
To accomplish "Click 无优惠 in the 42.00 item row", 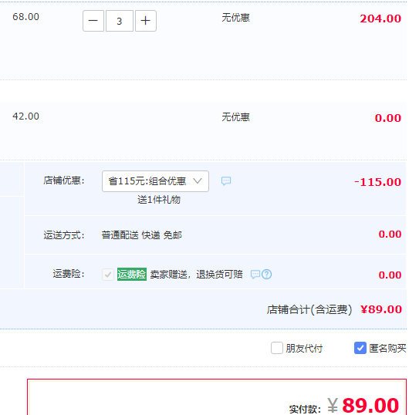I will (x=235, y=117).
